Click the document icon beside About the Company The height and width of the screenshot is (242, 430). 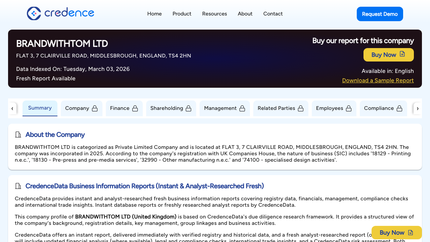tap(18, 134)
